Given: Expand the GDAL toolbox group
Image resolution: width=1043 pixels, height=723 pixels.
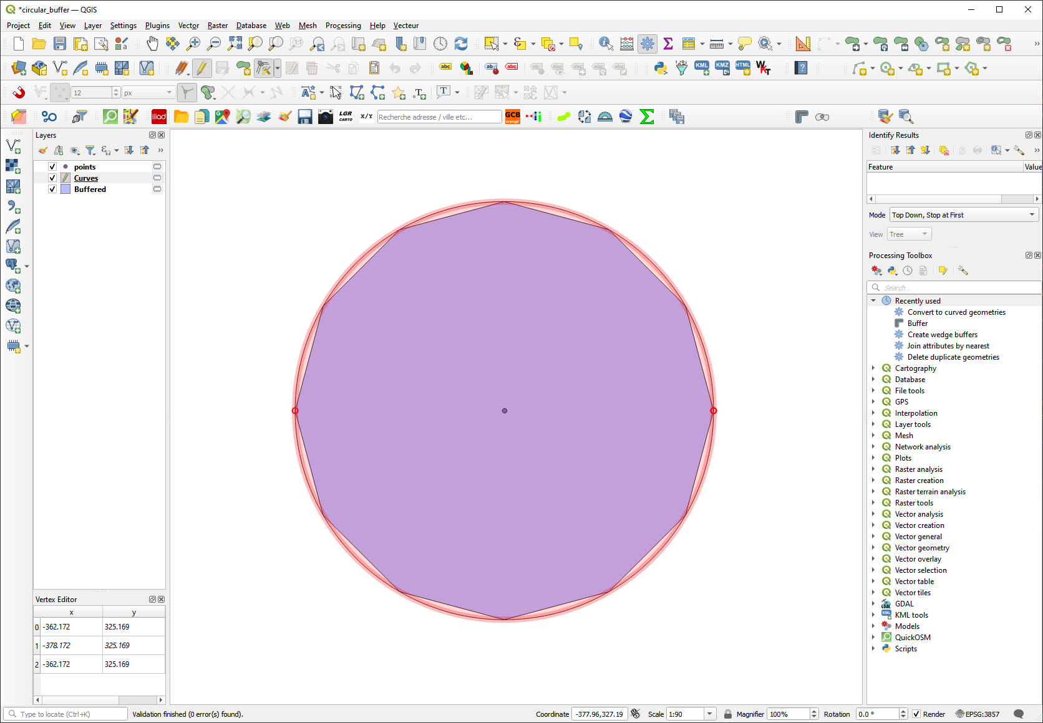Looking at the screenshot, I should 873,604.
